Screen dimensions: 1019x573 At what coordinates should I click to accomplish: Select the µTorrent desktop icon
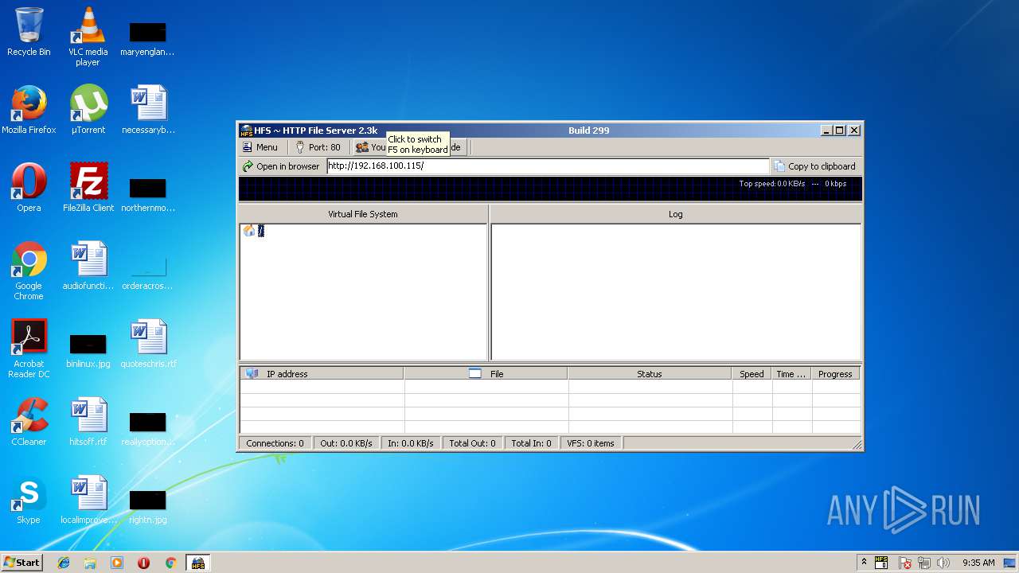tap(88, 110)
